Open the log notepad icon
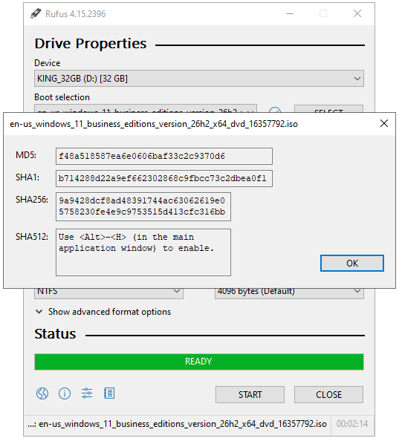 [109, 393]
